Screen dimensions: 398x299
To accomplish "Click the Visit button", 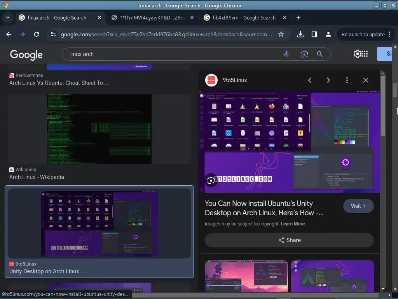I will tap(358, 206).
